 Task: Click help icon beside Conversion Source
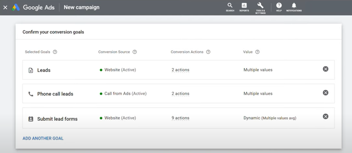click(134, 52)
